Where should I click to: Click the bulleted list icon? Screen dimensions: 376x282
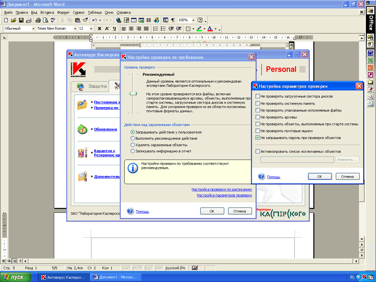(163, 29)
